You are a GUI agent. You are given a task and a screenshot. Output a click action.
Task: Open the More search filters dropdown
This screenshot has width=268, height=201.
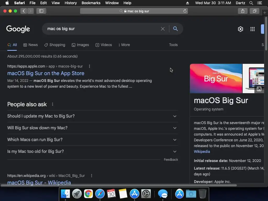tap(124, 45)
